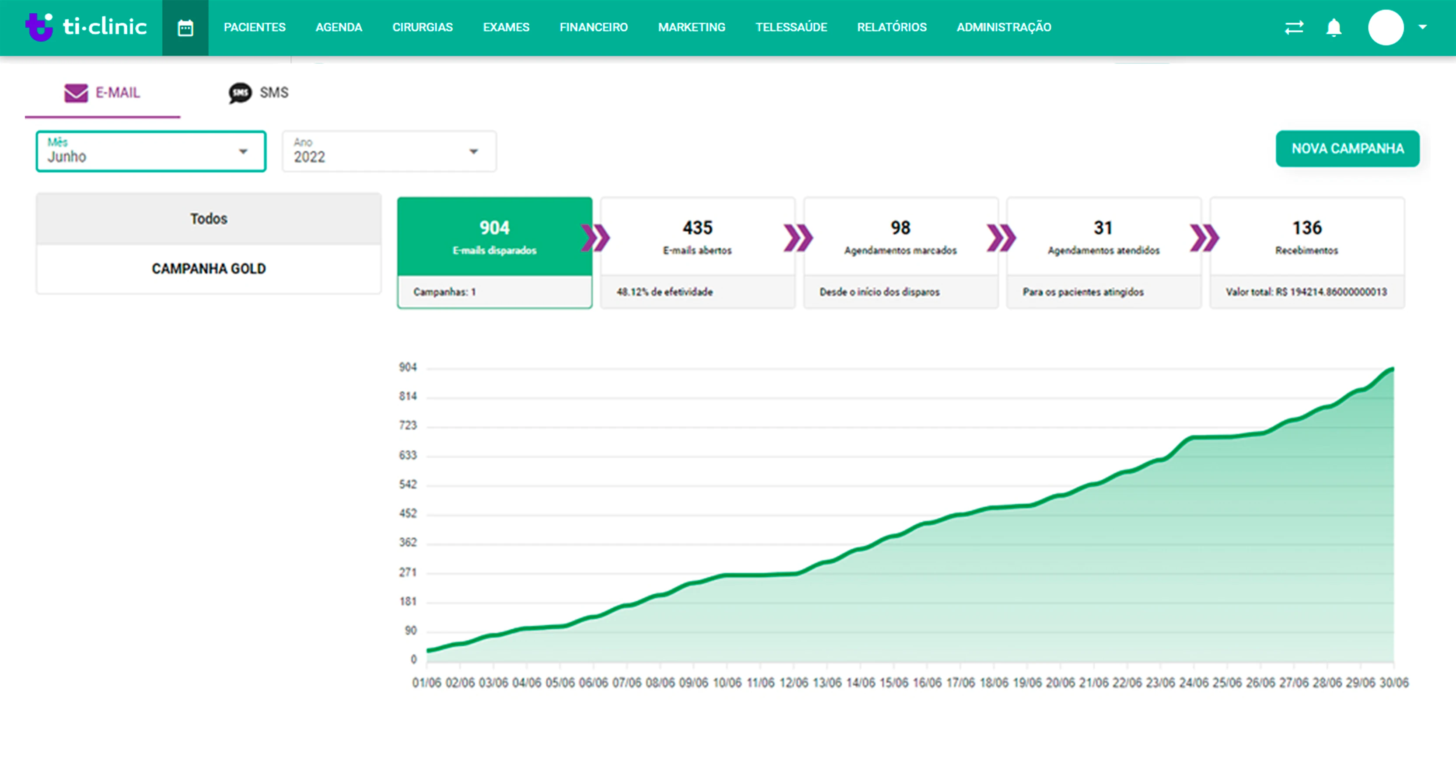The image size is (1456, 767).
Task: Click the 01/06 date label on chart axis
Action: click(x=426, y=683)
